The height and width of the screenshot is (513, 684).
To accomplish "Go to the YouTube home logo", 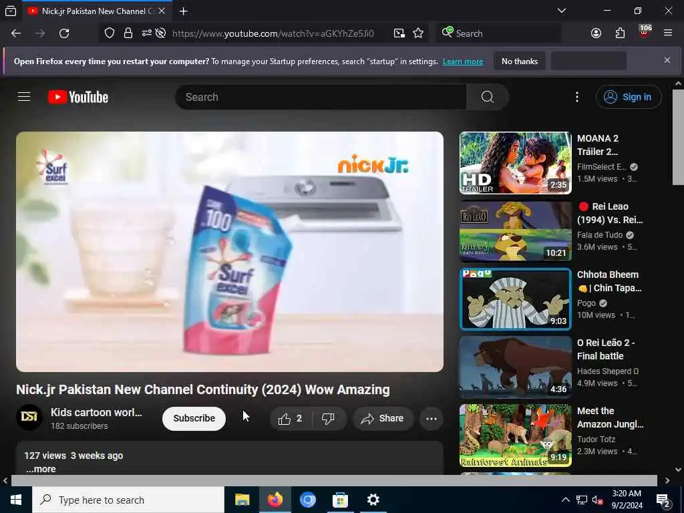I will click(x=78, y=97).
